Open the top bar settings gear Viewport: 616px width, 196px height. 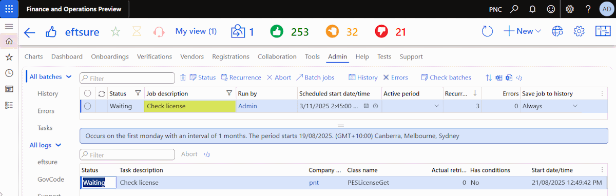pos(570,9)
